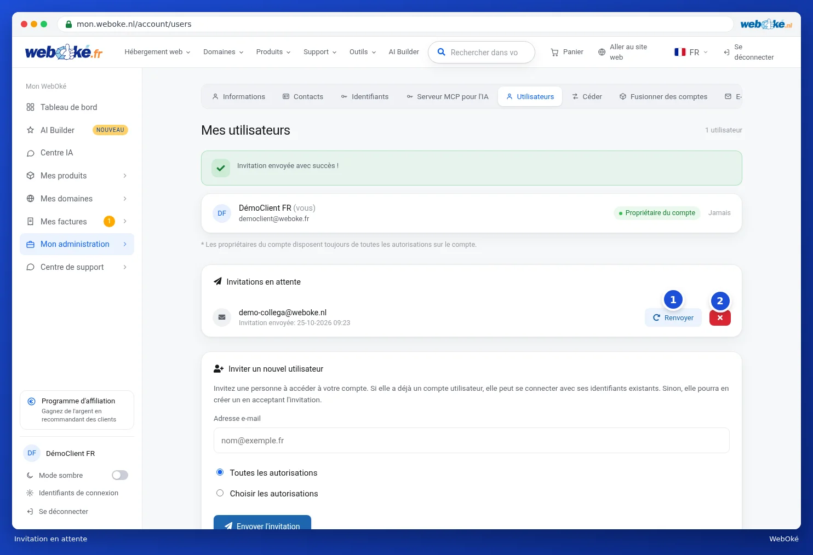Image resolution: width=813 pixels, height=555 pixels.
Task: Click the Adresse e-mail input field
Action: (x=472, y=441)
